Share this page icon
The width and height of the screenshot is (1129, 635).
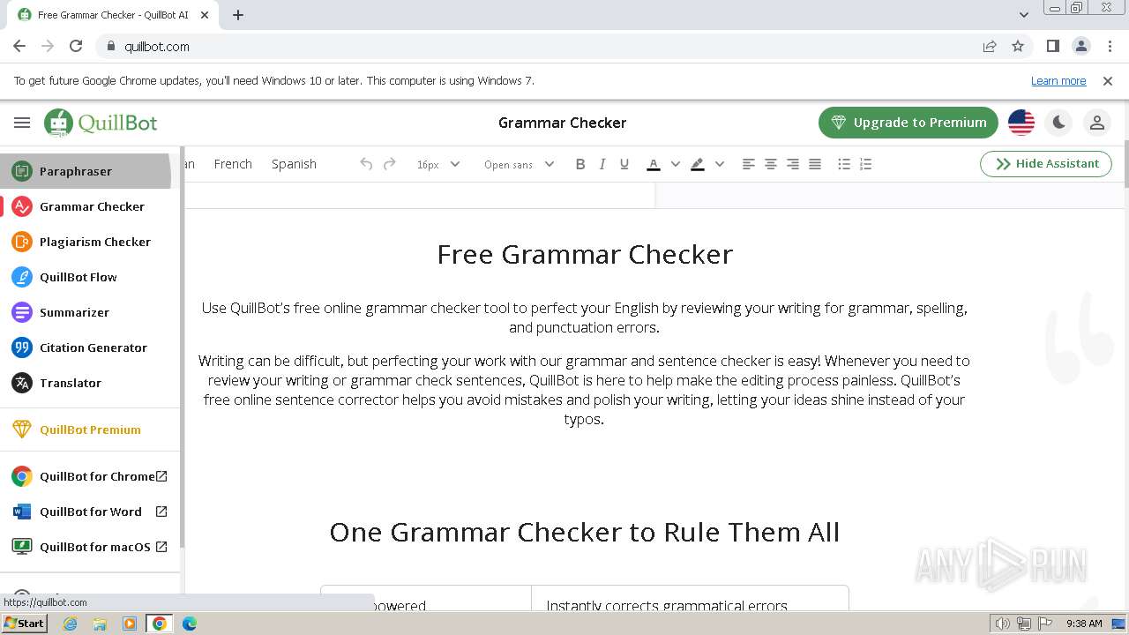[x=990, y=46]
